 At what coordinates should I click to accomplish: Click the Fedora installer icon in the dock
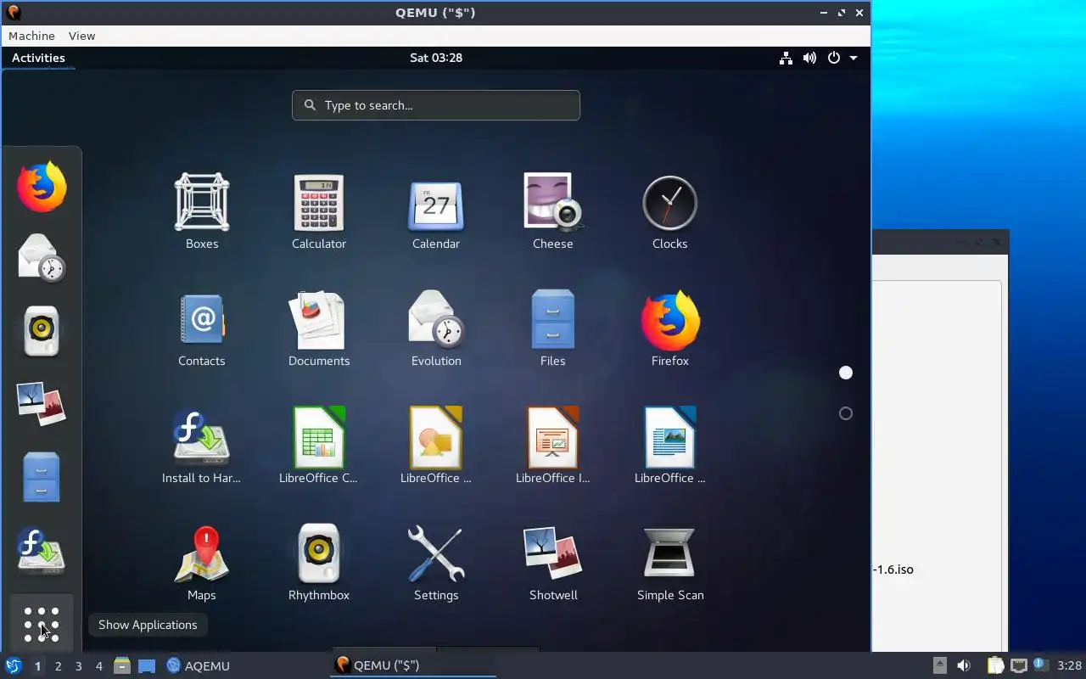pyautogui.click(x=42, y=550)
